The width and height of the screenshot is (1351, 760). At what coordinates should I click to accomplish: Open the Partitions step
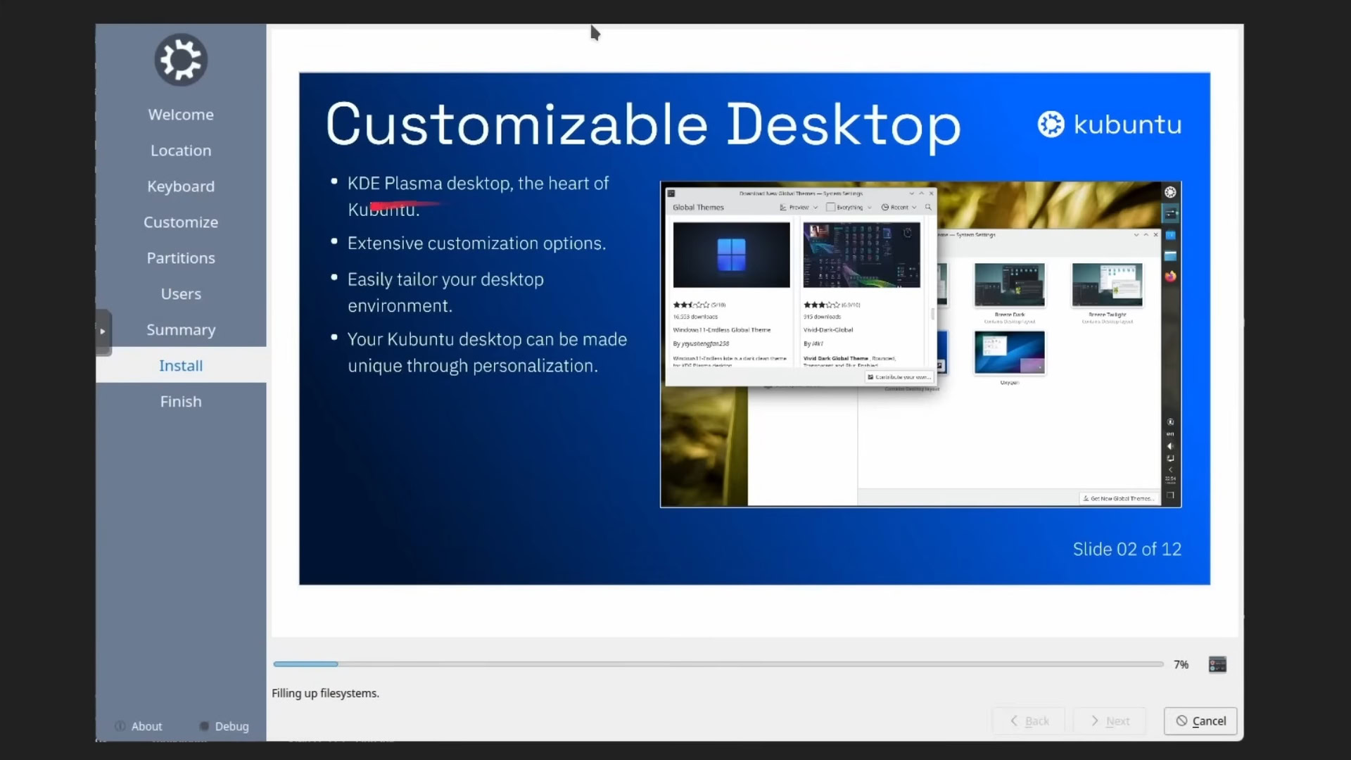point(181,258)
